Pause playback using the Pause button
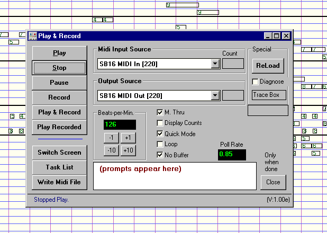Image resolution: width=327 pixels, height=233 pixels. (59, 83)
